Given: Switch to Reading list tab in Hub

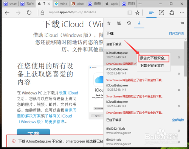Looking at the screenshot, I should pyautogui.click(x=119, y=23).
